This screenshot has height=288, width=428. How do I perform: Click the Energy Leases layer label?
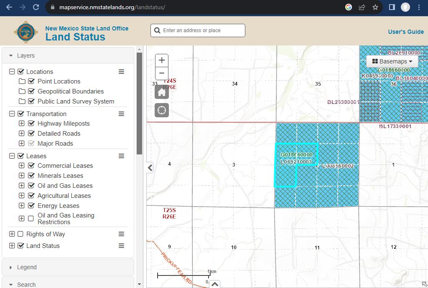click(59, 206)
